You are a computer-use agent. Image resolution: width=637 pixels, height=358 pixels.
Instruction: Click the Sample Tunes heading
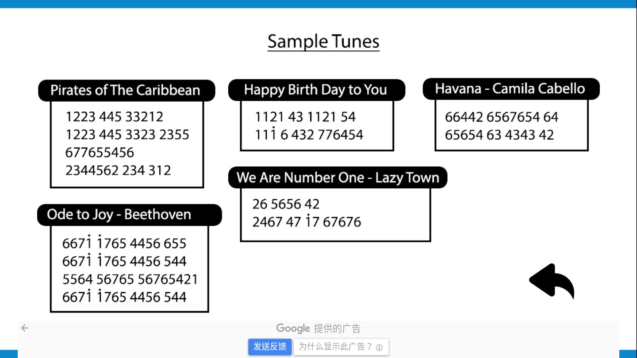click(323, 42)
